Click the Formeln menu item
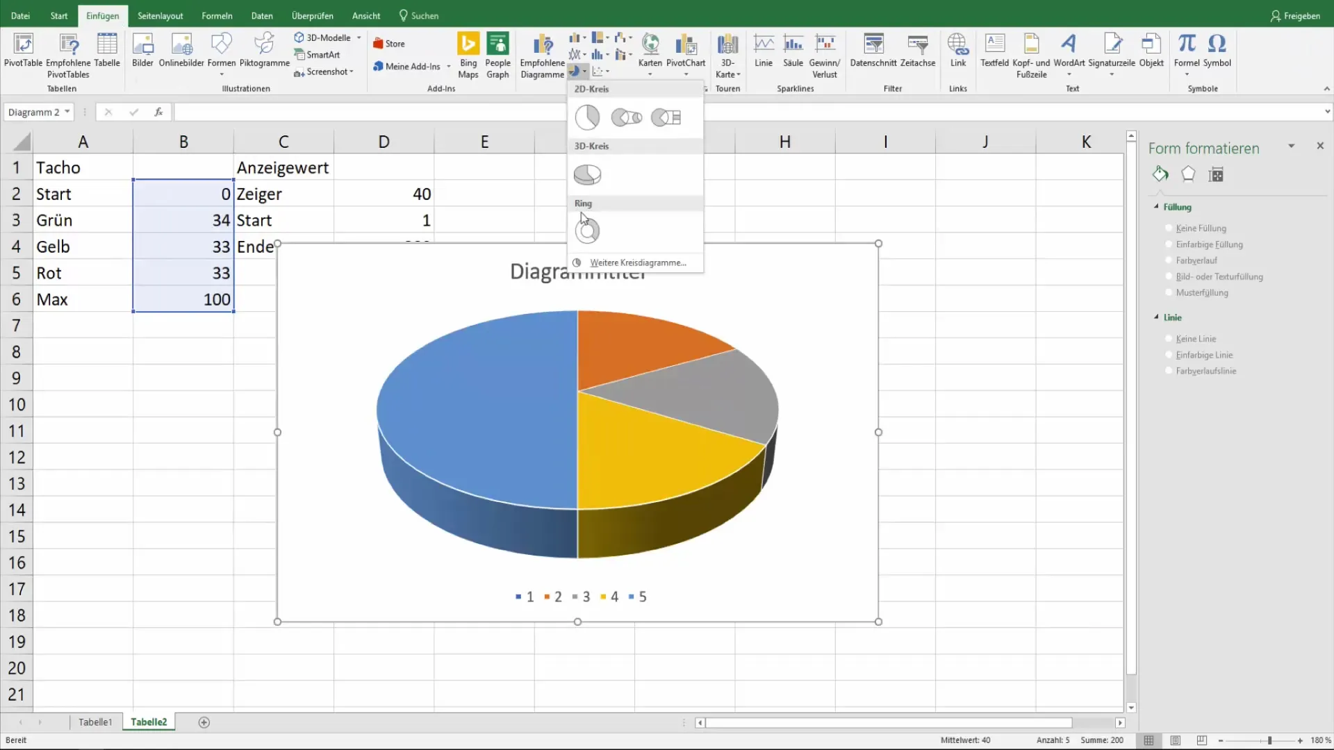Screen dimensions: 1334x750 click(215, 15)
